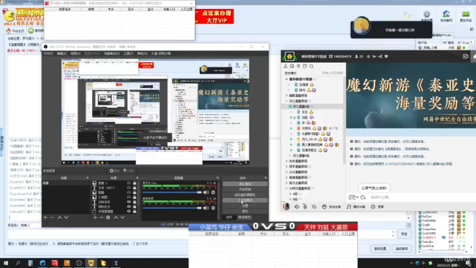This screenshot has height=268, width=476.
Task: Click YY channel home icon
Action: tap(289, 57)
